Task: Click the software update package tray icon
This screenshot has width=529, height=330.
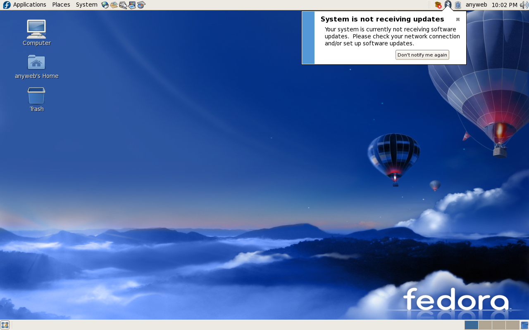Action: click(x=438, y=5)
